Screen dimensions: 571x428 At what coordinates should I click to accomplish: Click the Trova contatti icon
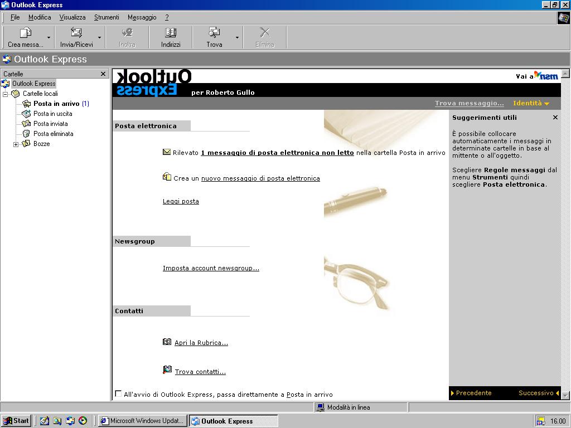tap(167, 370)
